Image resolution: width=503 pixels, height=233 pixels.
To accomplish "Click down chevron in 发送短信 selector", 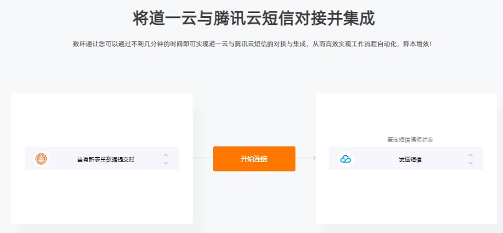I will click(x=471, y=163).
